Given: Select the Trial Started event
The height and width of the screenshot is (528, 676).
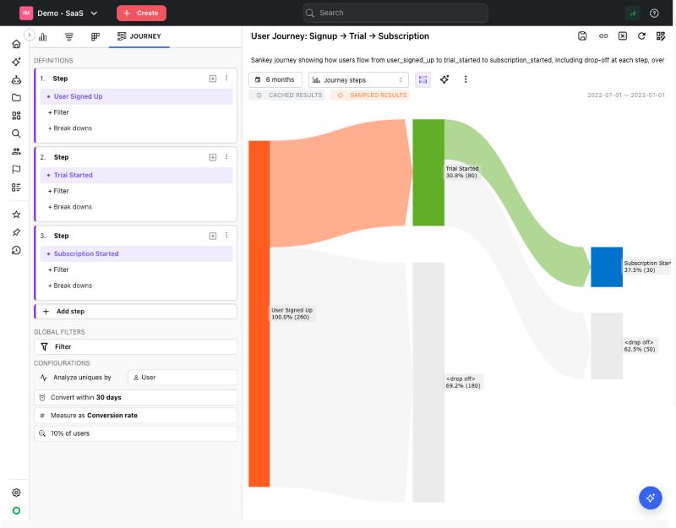Looking at the screenshot, I should click(x=137, y=175).
